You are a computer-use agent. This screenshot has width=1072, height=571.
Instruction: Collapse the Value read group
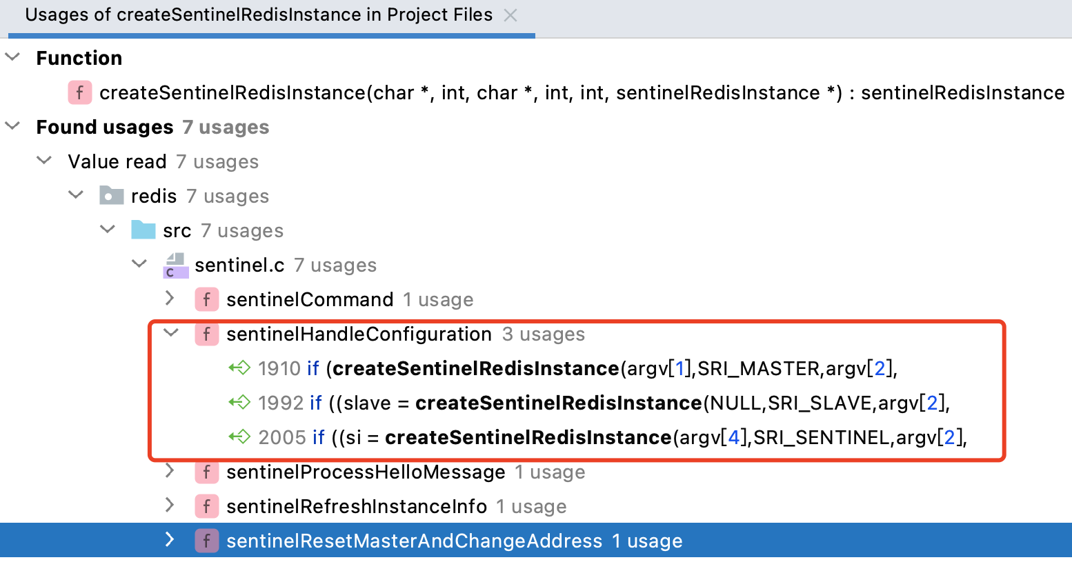tap(45, 161)
